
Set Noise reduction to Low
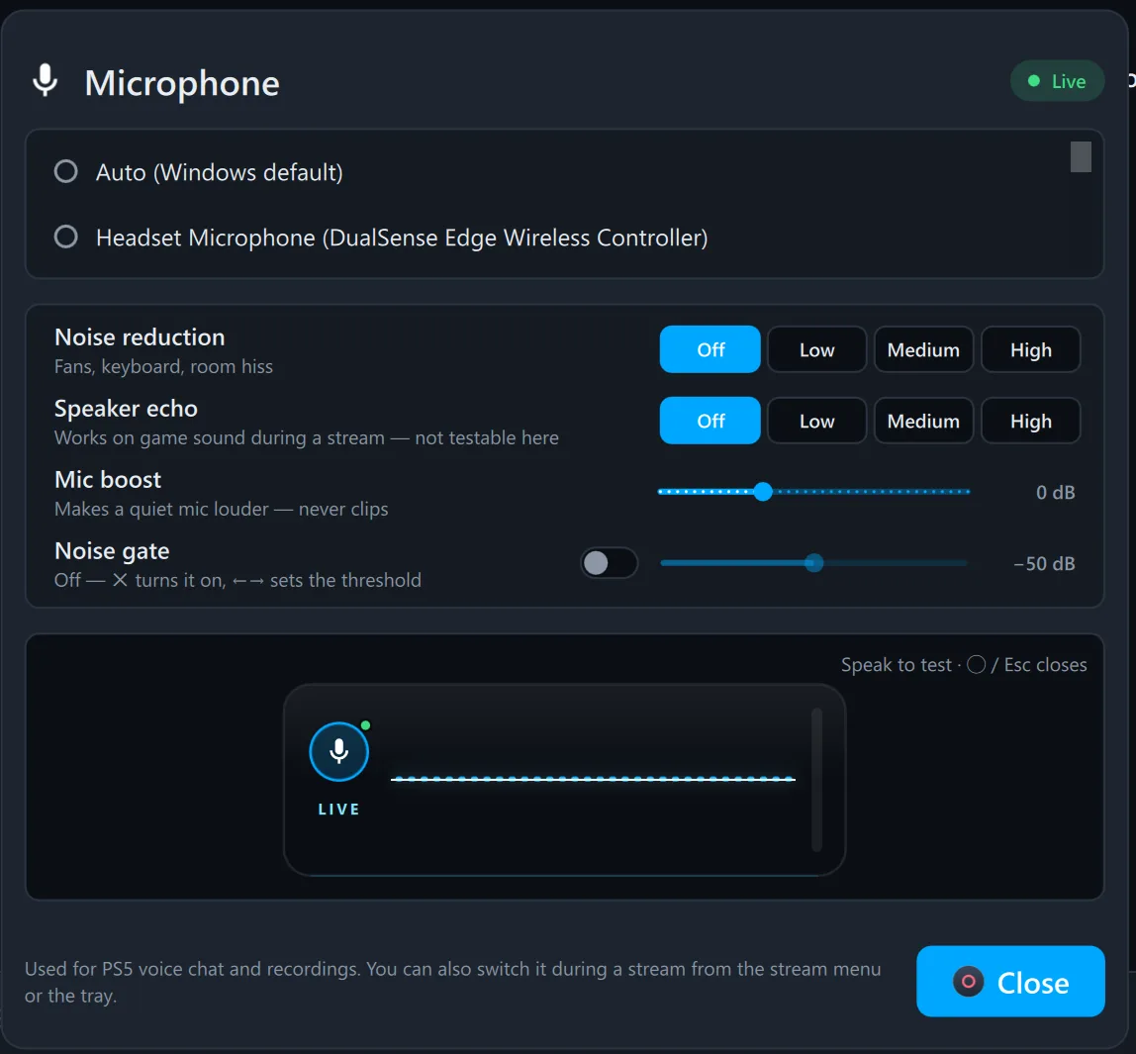pyautogui.click(x=816, y=350)
